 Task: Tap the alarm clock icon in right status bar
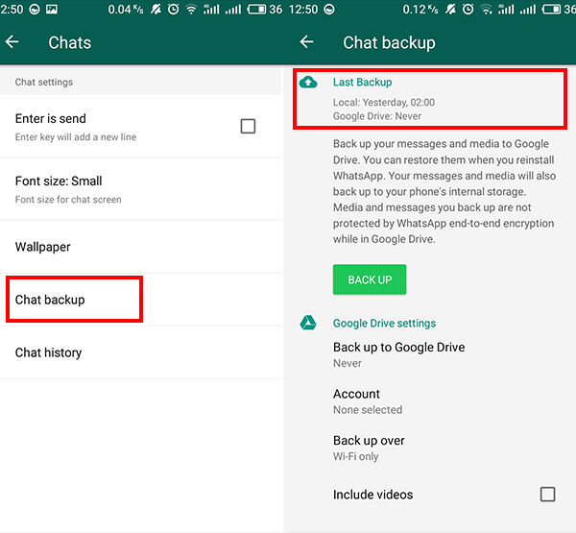pos(468,10)
